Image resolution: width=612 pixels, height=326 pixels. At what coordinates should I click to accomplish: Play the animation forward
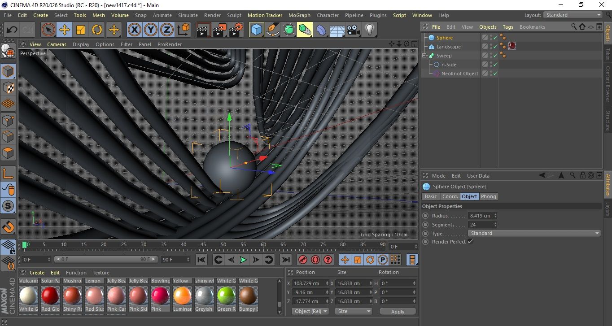click(x=243, y=260)
